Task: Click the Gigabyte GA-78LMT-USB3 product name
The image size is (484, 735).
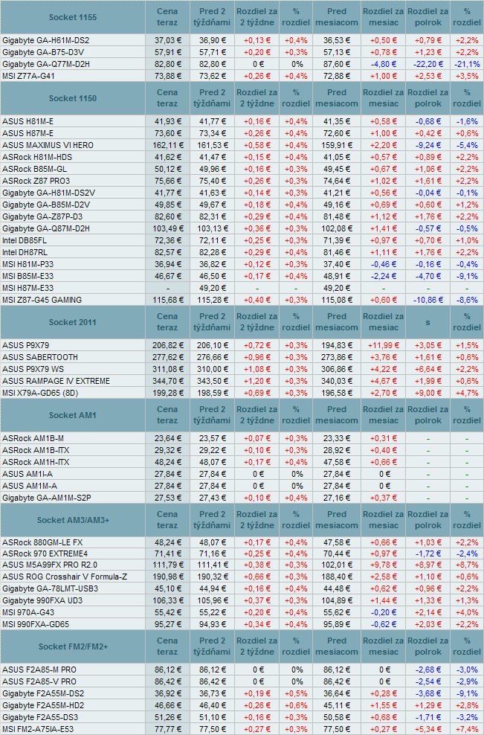Action: coord(50,588)
